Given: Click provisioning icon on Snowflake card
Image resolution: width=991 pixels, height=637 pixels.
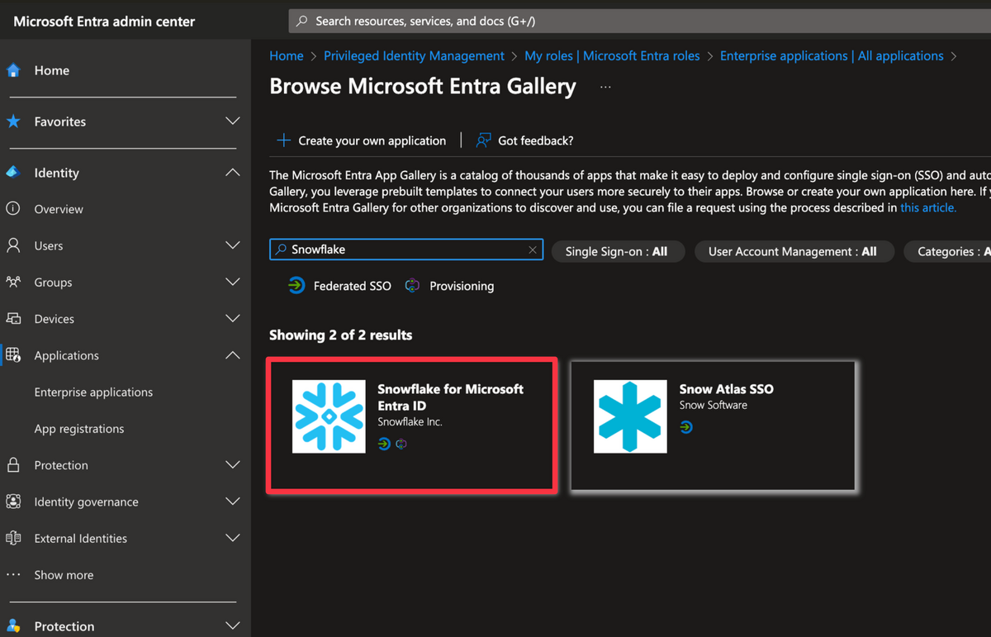Looking at the screenshot, I should 401,444.
